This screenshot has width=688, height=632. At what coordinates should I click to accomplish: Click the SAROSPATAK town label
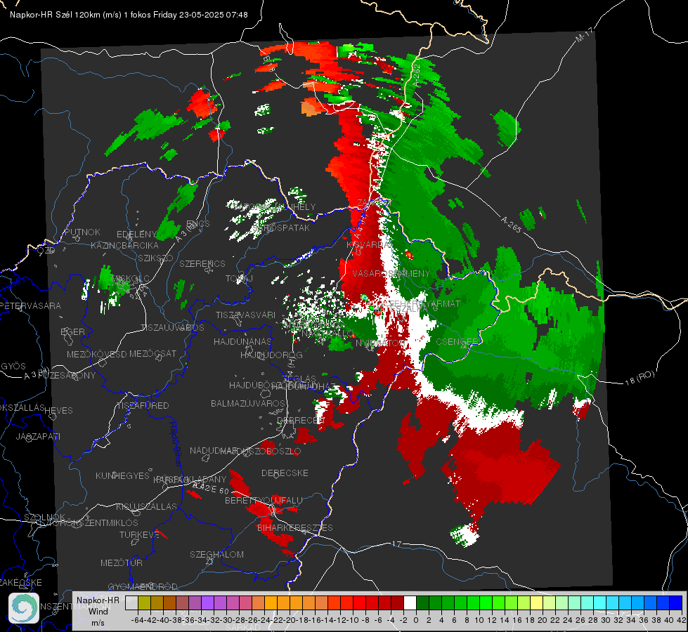(281, 228)
